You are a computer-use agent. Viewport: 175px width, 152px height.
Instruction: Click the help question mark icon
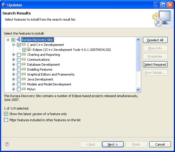pos(7,144)
